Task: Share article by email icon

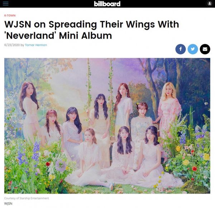Action: click(x=205, y=49)
